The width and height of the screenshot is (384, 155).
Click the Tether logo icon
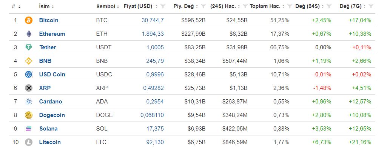coord(29,47)
